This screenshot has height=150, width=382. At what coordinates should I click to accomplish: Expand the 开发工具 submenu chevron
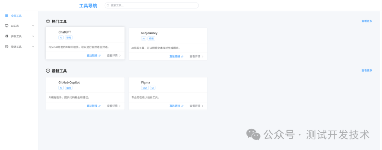click(x=33, y=36)
